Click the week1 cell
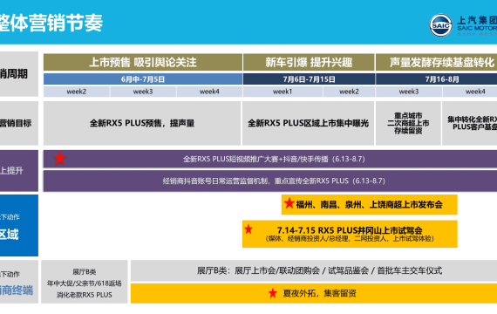 coord(283,92)
